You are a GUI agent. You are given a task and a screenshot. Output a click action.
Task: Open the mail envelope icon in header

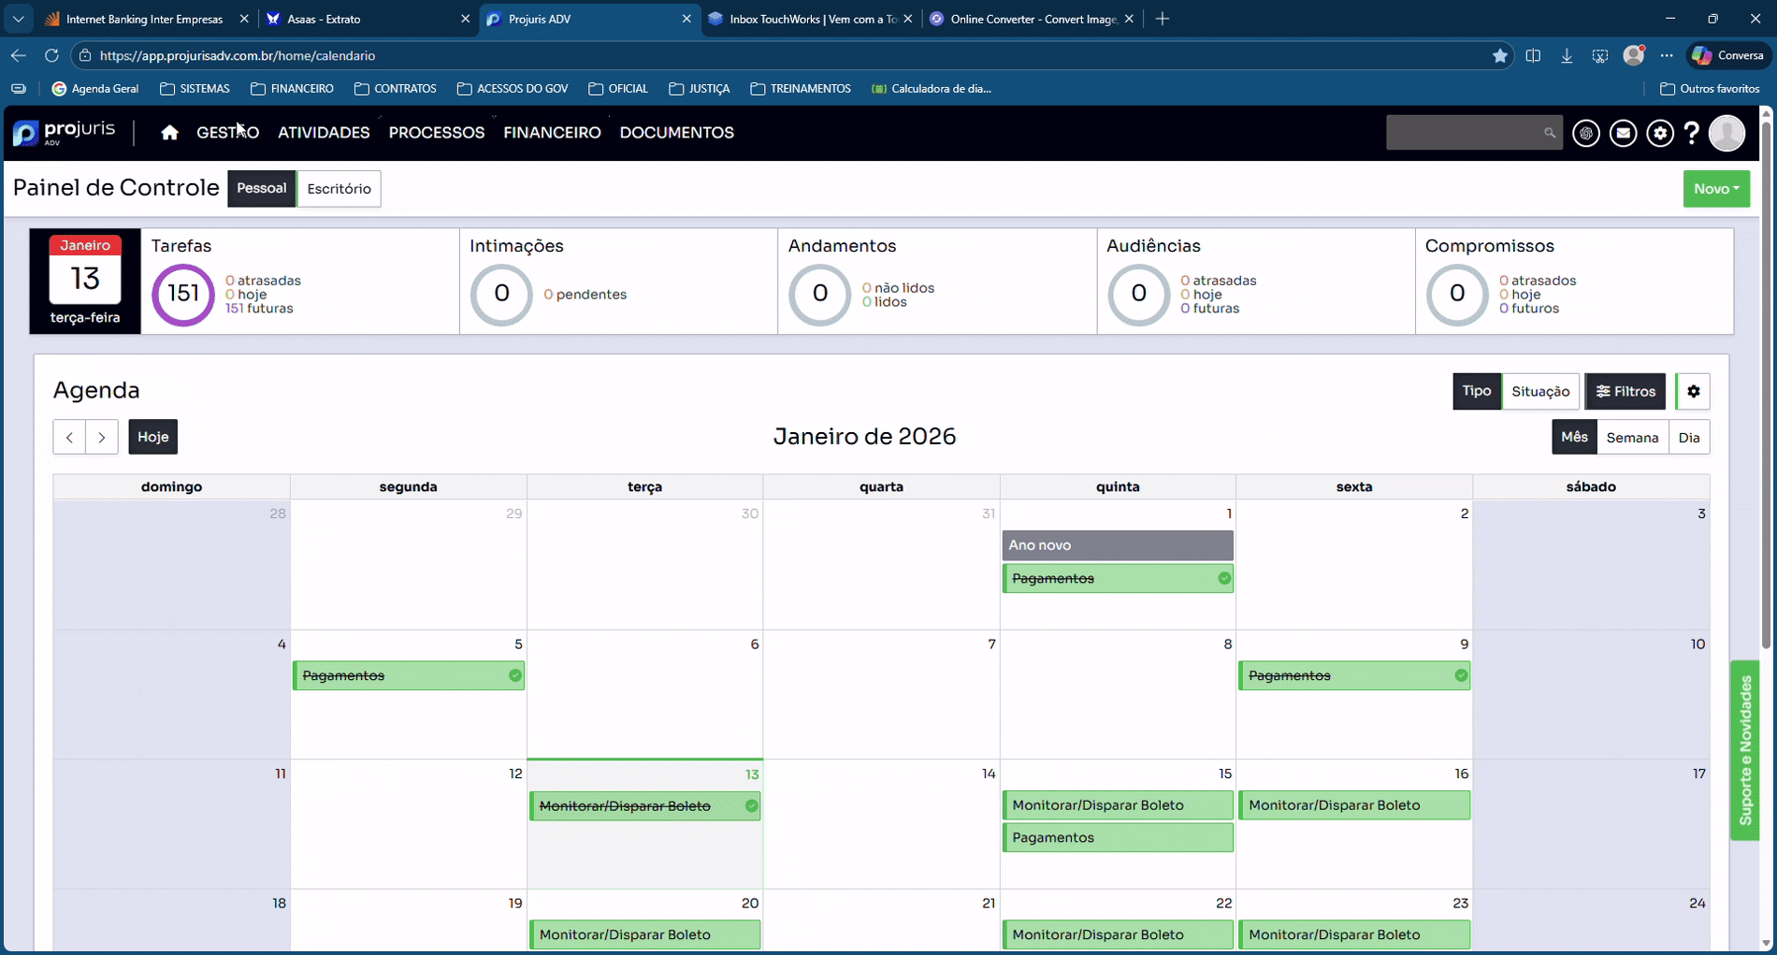(x=1623, y=134)
